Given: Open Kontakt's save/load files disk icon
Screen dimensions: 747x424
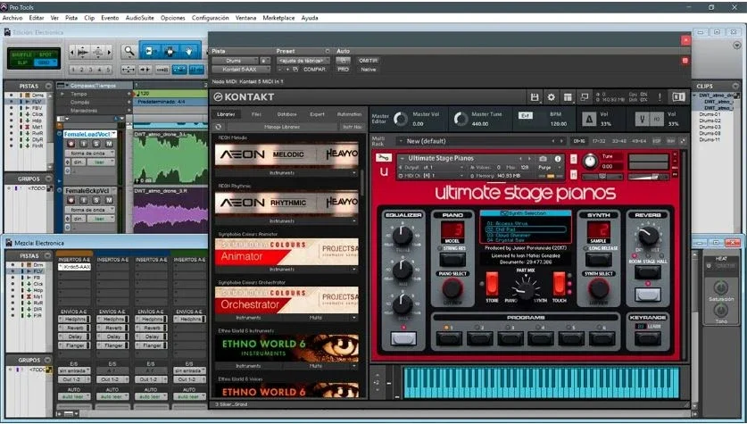Looking at the screenshot, I should click(535, 97).
